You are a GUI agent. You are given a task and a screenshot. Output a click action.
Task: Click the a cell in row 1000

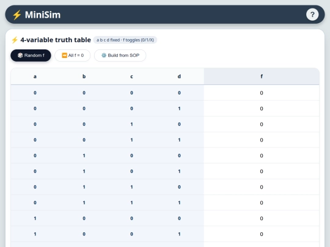coord(35,218)
